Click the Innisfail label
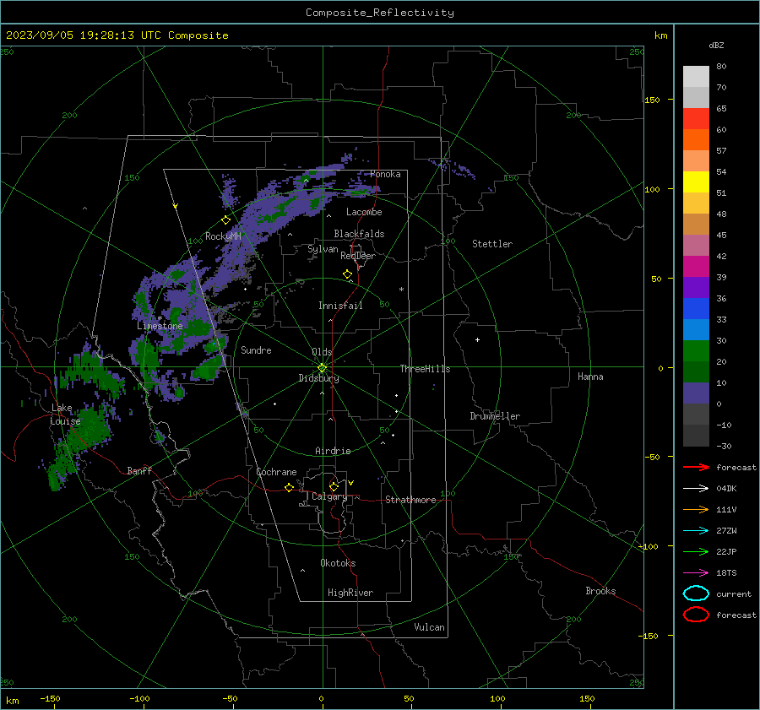Screen dimensions: 760x710 340,306
